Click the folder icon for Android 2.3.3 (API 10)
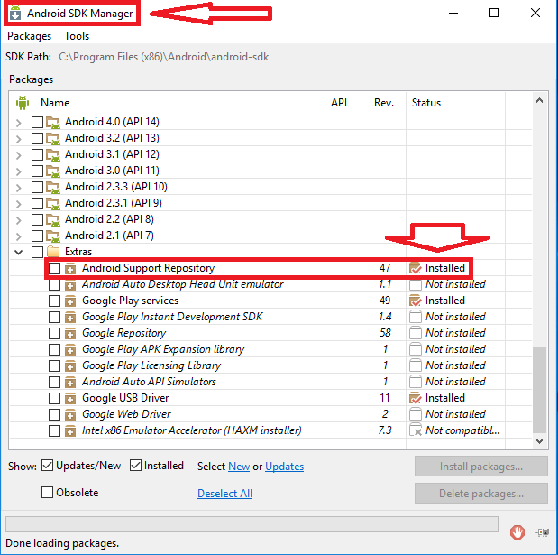The width and height of the screenshot is (558, 555). pyautogui.click(x=53, y=187)
